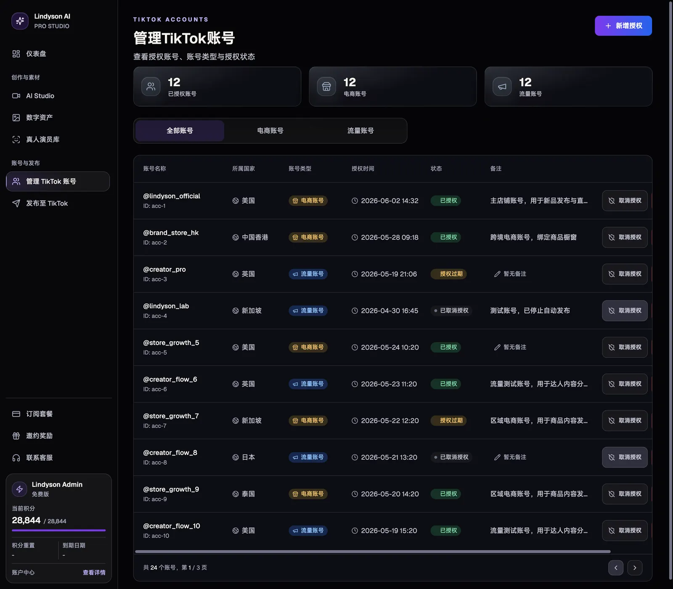
Task: Click the note 测试账号，已停止自动发布
Action: point(530,310)
